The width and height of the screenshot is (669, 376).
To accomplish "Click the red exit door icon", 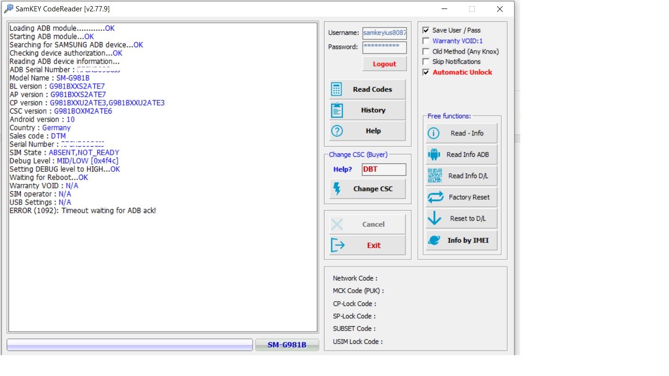I will [337, 245].
